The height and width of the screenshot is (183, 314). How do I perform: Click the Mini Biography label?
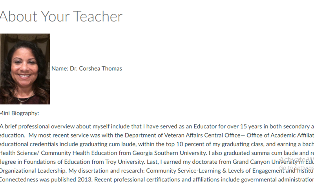(x=19, y=113)
